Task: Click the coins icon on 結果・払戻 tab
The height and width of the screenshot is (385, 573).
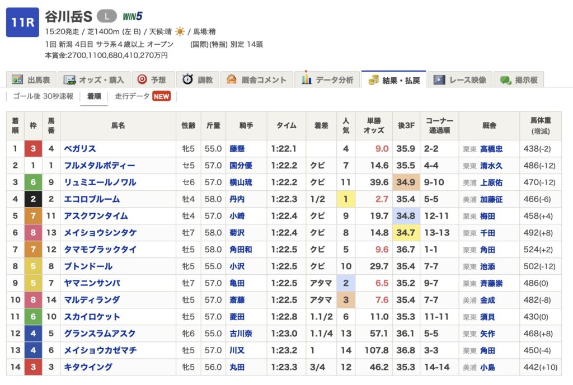Action: (373, 79)
